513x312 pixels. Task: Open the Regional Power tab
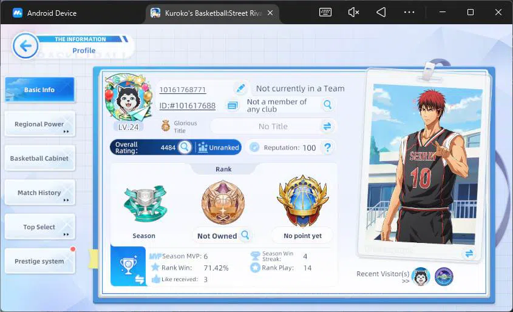[39, 124]
